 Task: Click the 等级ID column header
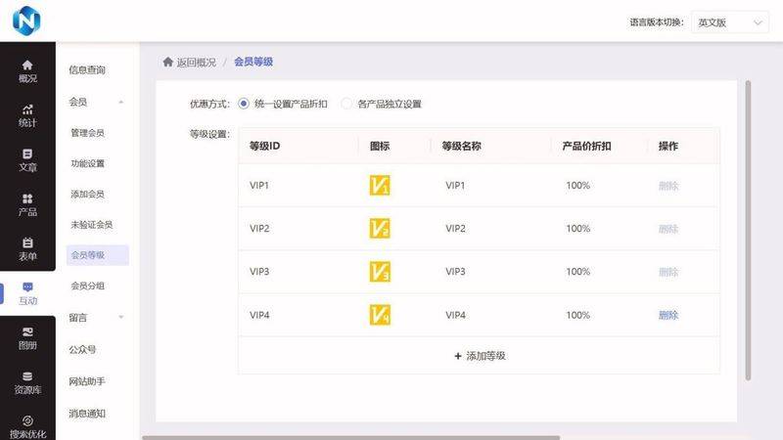point(264,146)
